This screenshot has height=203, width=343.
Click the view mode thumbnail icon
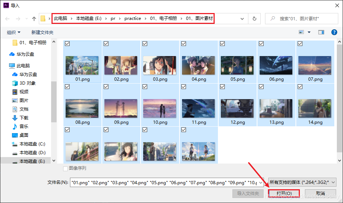pos(301,32)
